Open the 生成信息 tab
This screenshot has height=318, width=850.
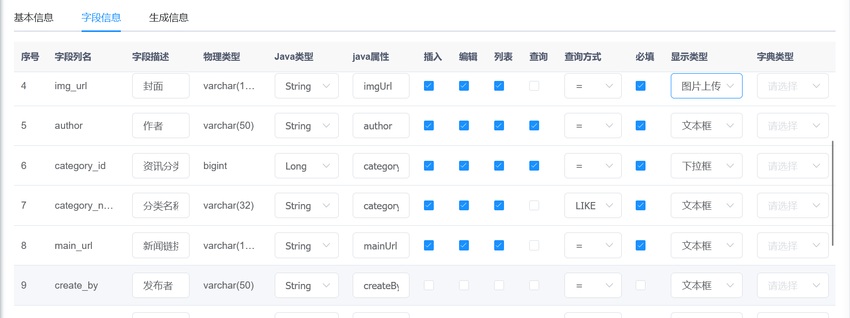click(x=168, y=18)
